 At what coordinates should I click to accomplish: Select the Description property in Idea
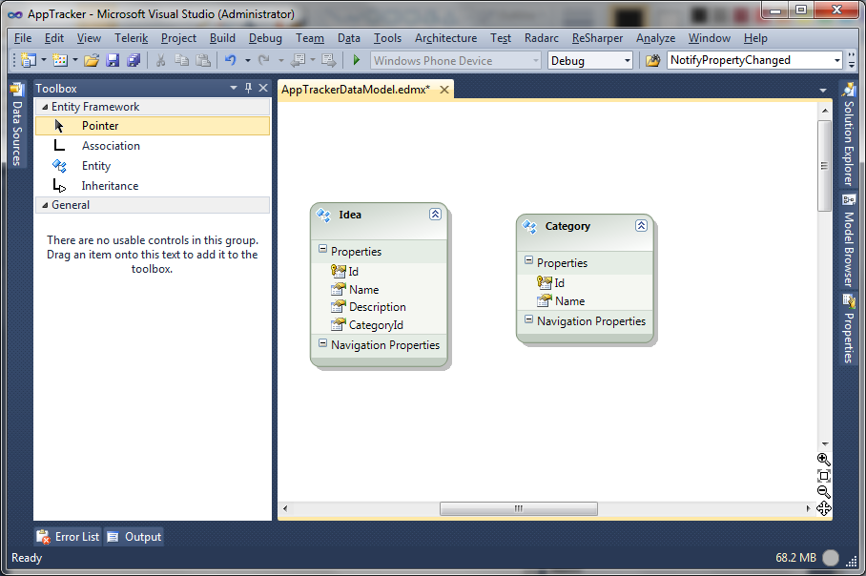[378, 306]
